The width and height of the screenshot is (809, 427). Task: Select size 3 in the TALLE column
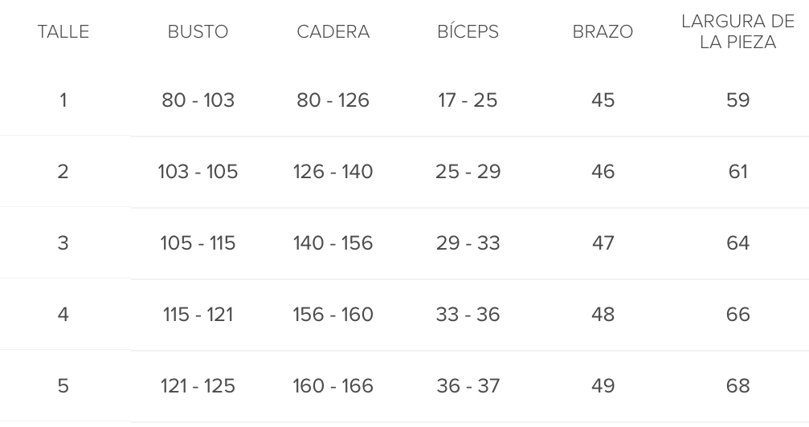[x=63, y=243]
